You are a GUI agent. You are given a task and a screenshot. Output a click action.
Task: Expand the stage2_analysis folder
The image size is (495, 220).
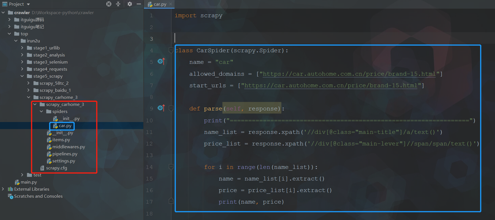point(22,55)
